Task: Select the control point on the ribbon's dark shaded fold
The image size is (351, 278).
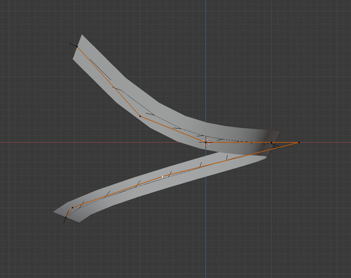Action: tap(271, 142)
